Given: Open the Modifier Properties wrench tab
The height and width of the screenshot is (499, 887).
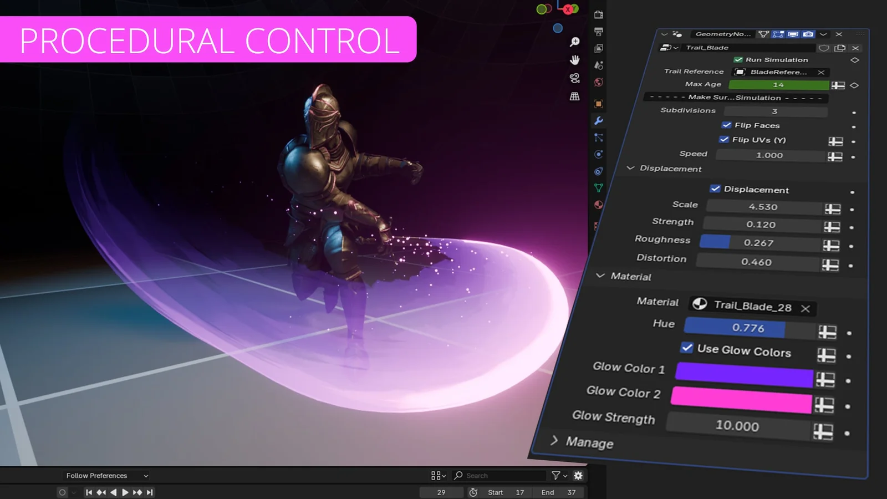Looking at the screenshot, I should (598, 121).
